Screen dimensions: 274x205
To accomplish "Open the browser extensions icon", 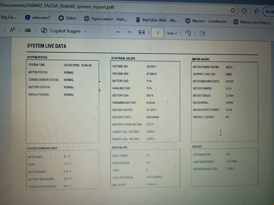I will coord(244,11).
